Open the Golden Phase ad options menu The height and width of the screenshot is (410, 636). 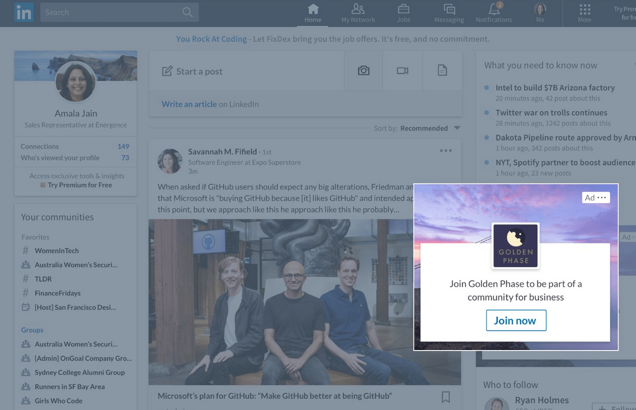coord(602,198)
